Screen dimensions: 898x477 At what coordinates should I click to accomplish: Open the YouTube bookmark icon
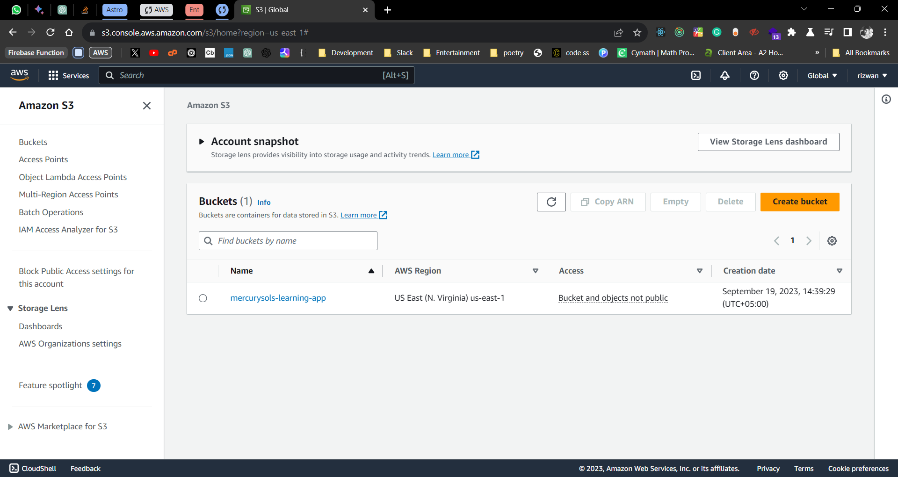tap(154, 53)
